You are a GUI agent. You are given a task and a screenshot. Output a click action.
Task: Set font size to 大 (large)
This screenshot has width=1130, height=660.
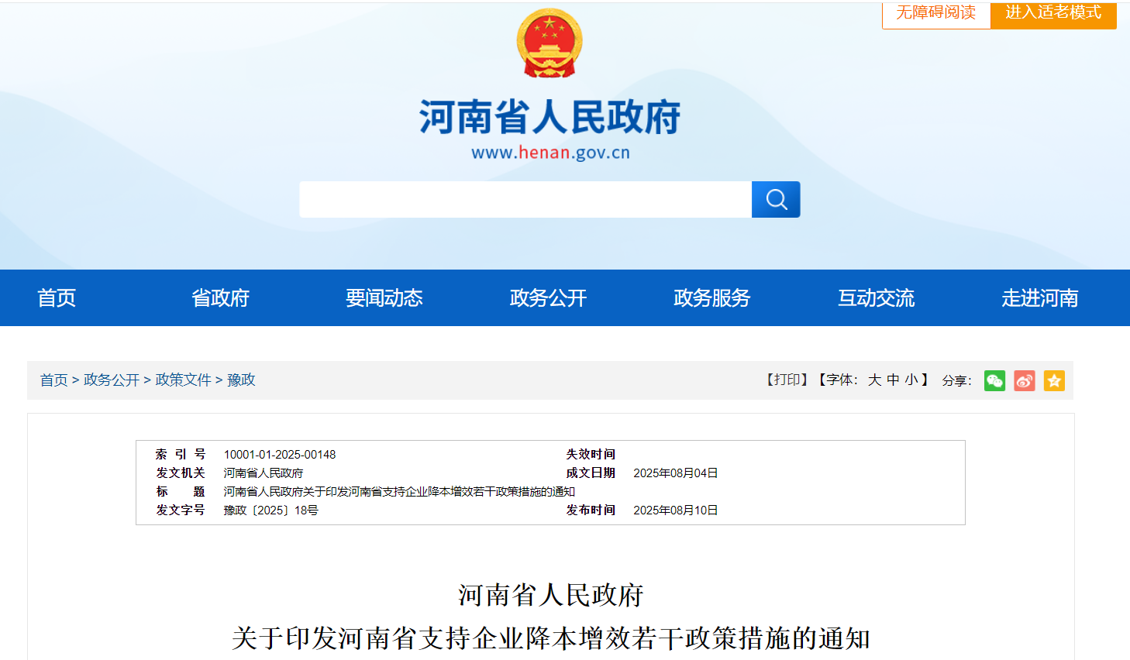click(x=874, y=380)
